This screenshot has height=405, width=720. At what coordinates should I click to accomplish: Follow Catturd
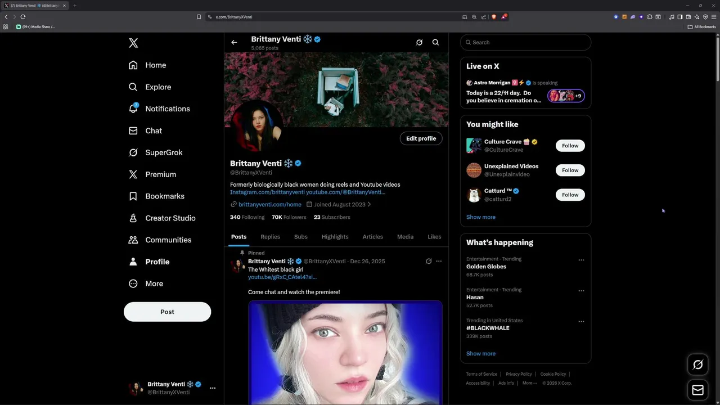tap(570, 195)
